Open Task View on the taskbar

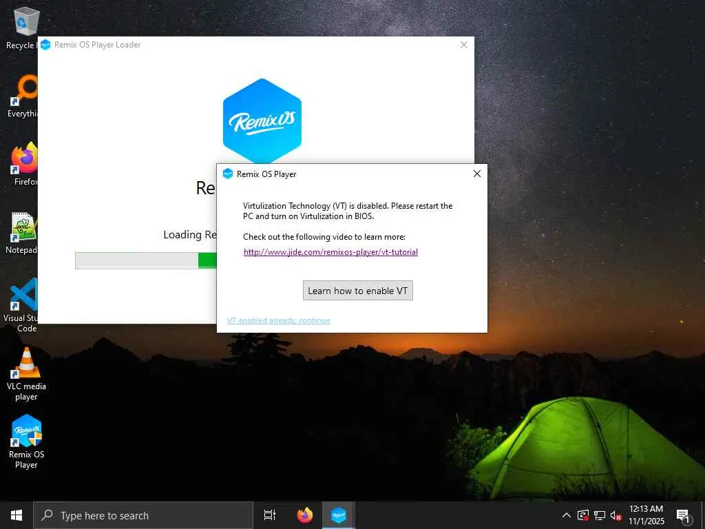[270, 515]
